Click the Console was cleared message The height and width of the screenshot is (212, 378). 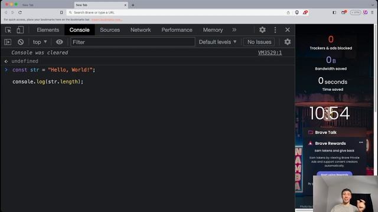pos(40,52)
